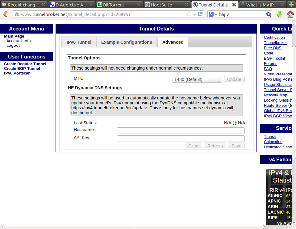Open the Route Server link
Screen dimensions: 296x229
(x=275, y=106)
